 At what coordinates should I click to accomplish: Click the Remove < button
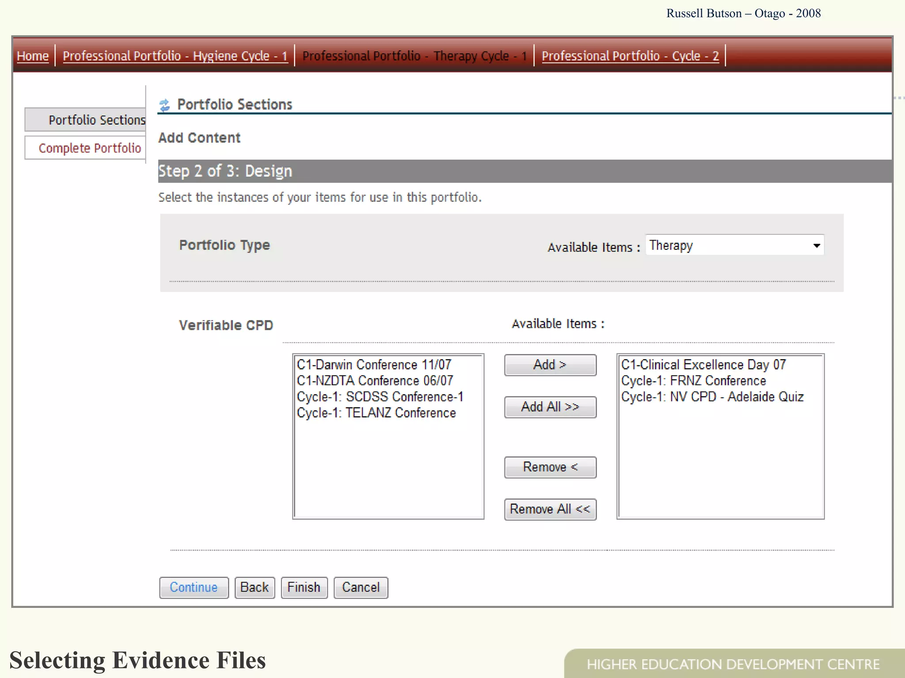550,467
